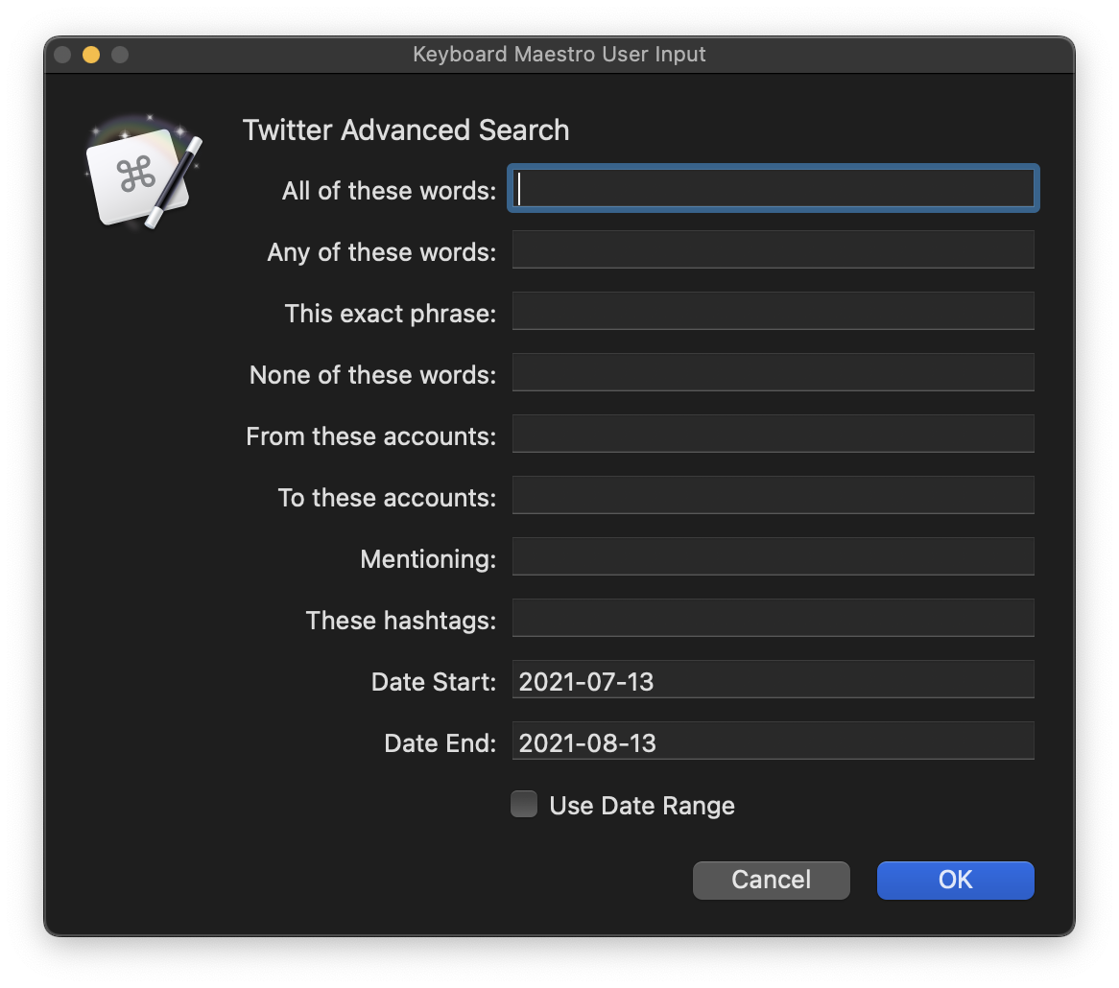The height and width of the screenshot is (988, 1119).
Task: Focus the 'From these accounts' field
Action: point(773,434)
